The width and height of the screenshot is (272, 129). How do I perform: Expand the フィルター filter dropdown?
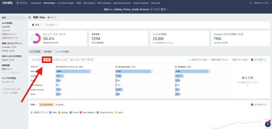[51, 25]
